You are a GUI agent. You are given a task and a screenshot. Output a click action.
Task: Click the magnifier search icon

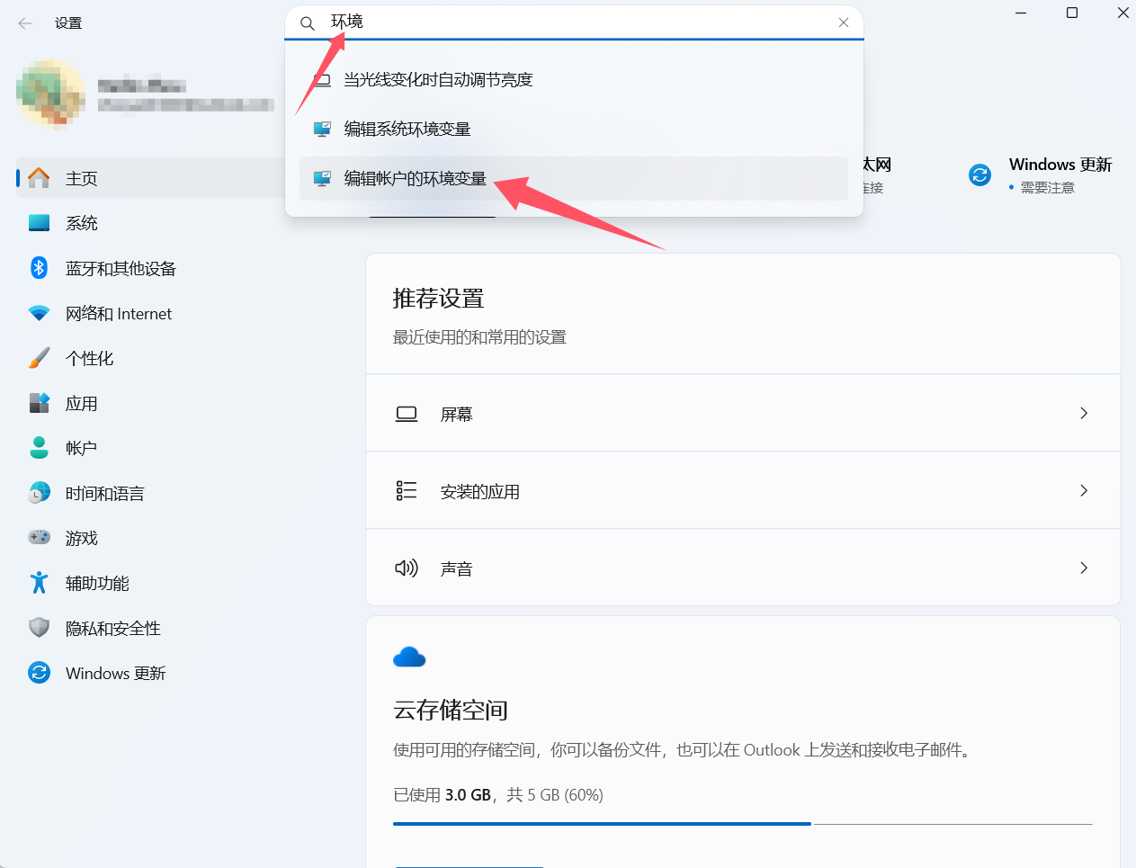308,23
